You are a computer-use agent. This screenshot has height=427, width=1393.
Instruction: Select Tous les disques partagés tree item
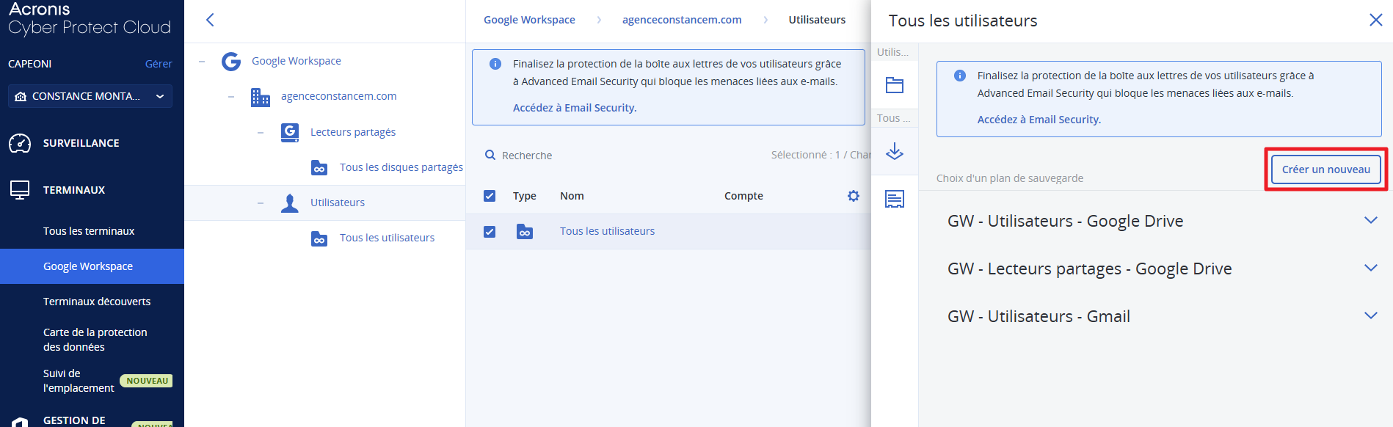pyautogui.click(x=401, y=167)
